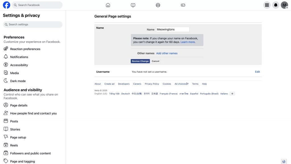Click the Facebook logo
The width and height of the screenshot is (291, 164).
coord(7,5)
